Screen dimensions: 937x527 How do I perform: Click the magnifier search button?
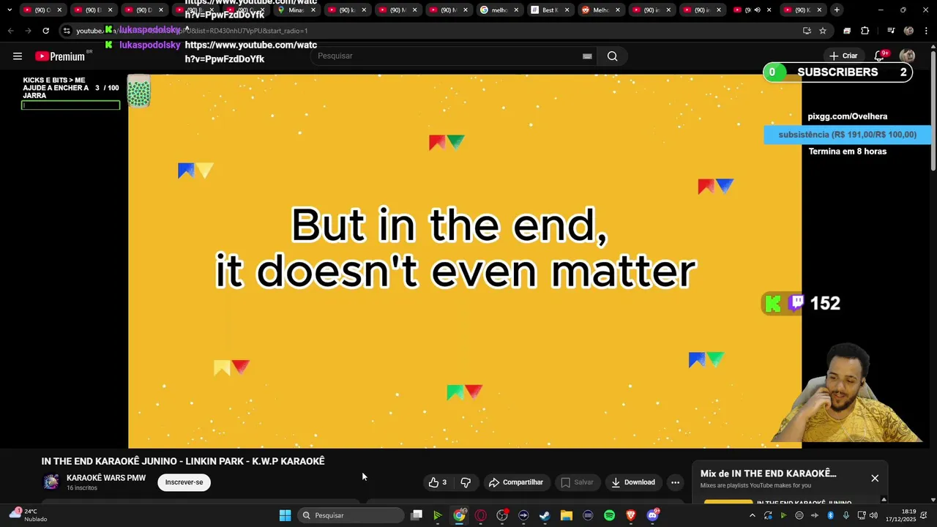coord(612,56)
